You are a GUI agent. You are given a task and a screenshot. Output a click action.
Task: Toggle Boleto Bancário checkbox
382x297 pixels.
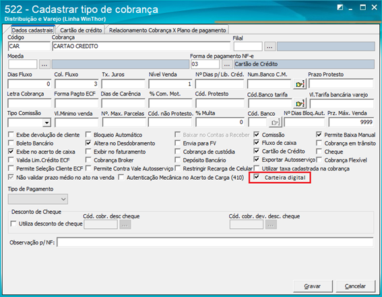click(11, 143)
